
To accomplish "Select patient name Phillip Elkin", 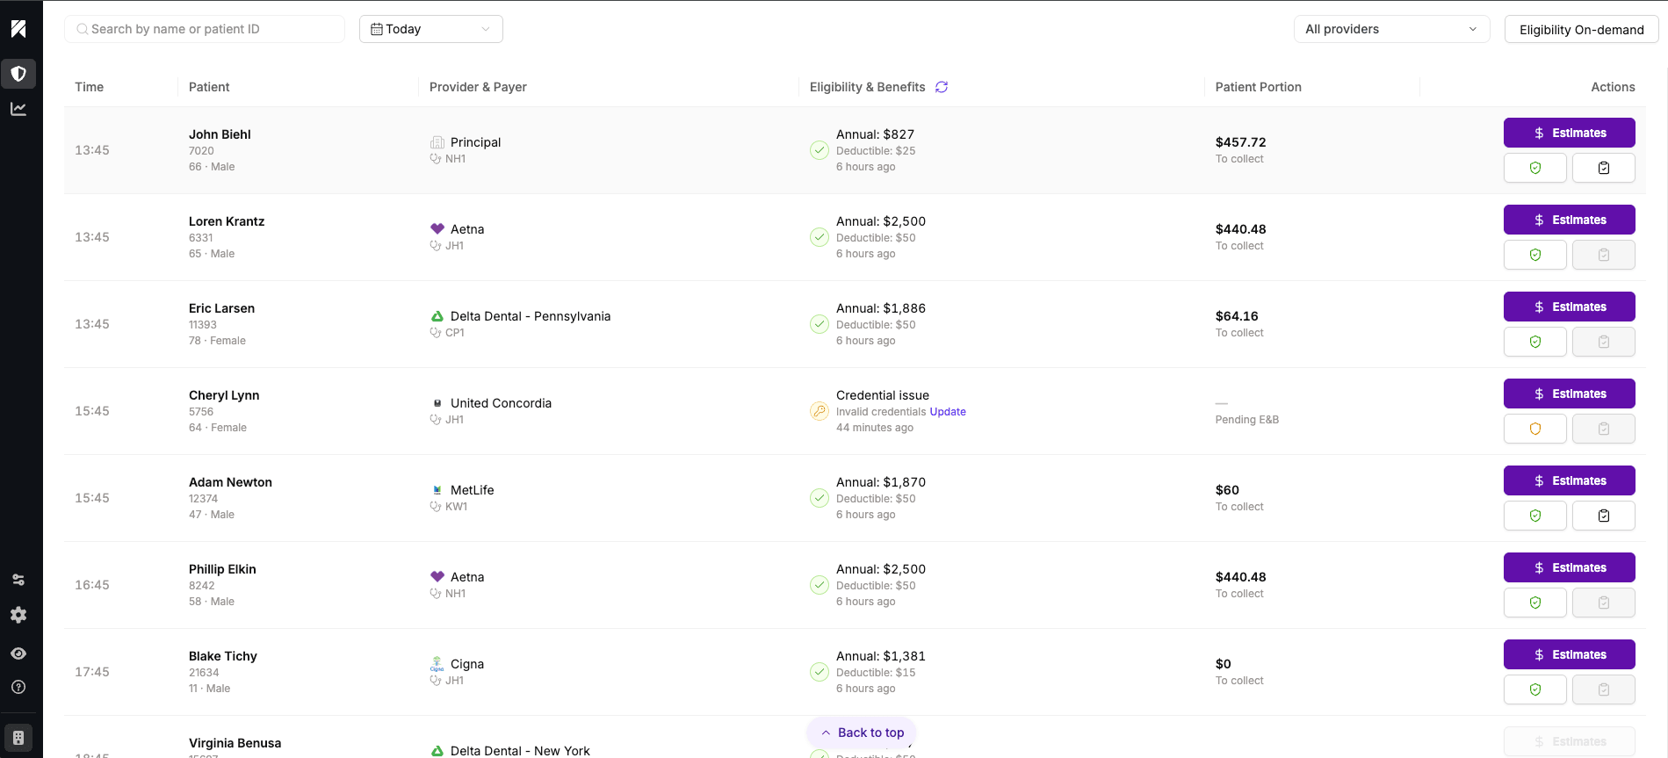I will pos(222,569).
